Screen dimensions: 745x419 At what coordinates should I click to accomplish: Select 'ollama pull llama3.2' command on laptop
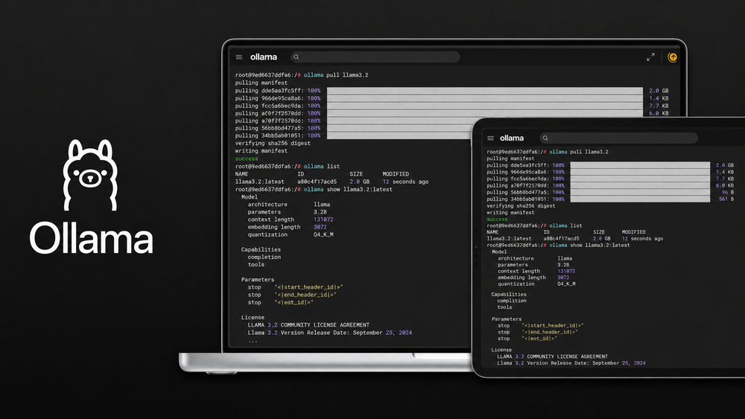(x=336, y=75)
